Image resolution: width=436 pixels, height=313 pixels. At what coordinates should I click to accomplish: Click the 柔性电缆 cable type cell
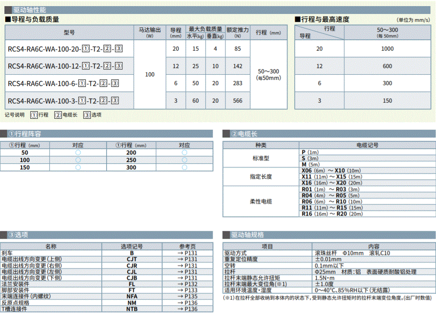point(261,202)
